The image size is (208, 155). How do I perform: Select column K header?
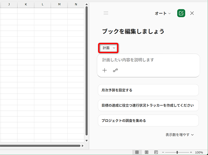pos(26,4)
